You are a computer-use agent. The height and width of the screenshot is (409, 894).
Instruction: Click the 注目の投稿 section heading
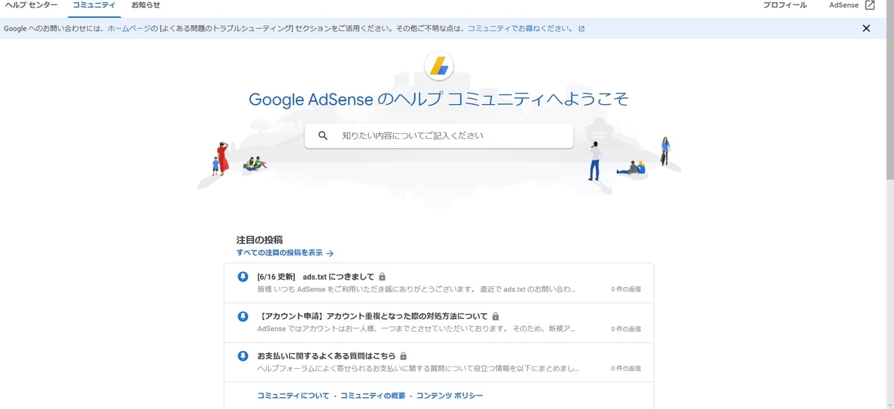coord(259,239)
